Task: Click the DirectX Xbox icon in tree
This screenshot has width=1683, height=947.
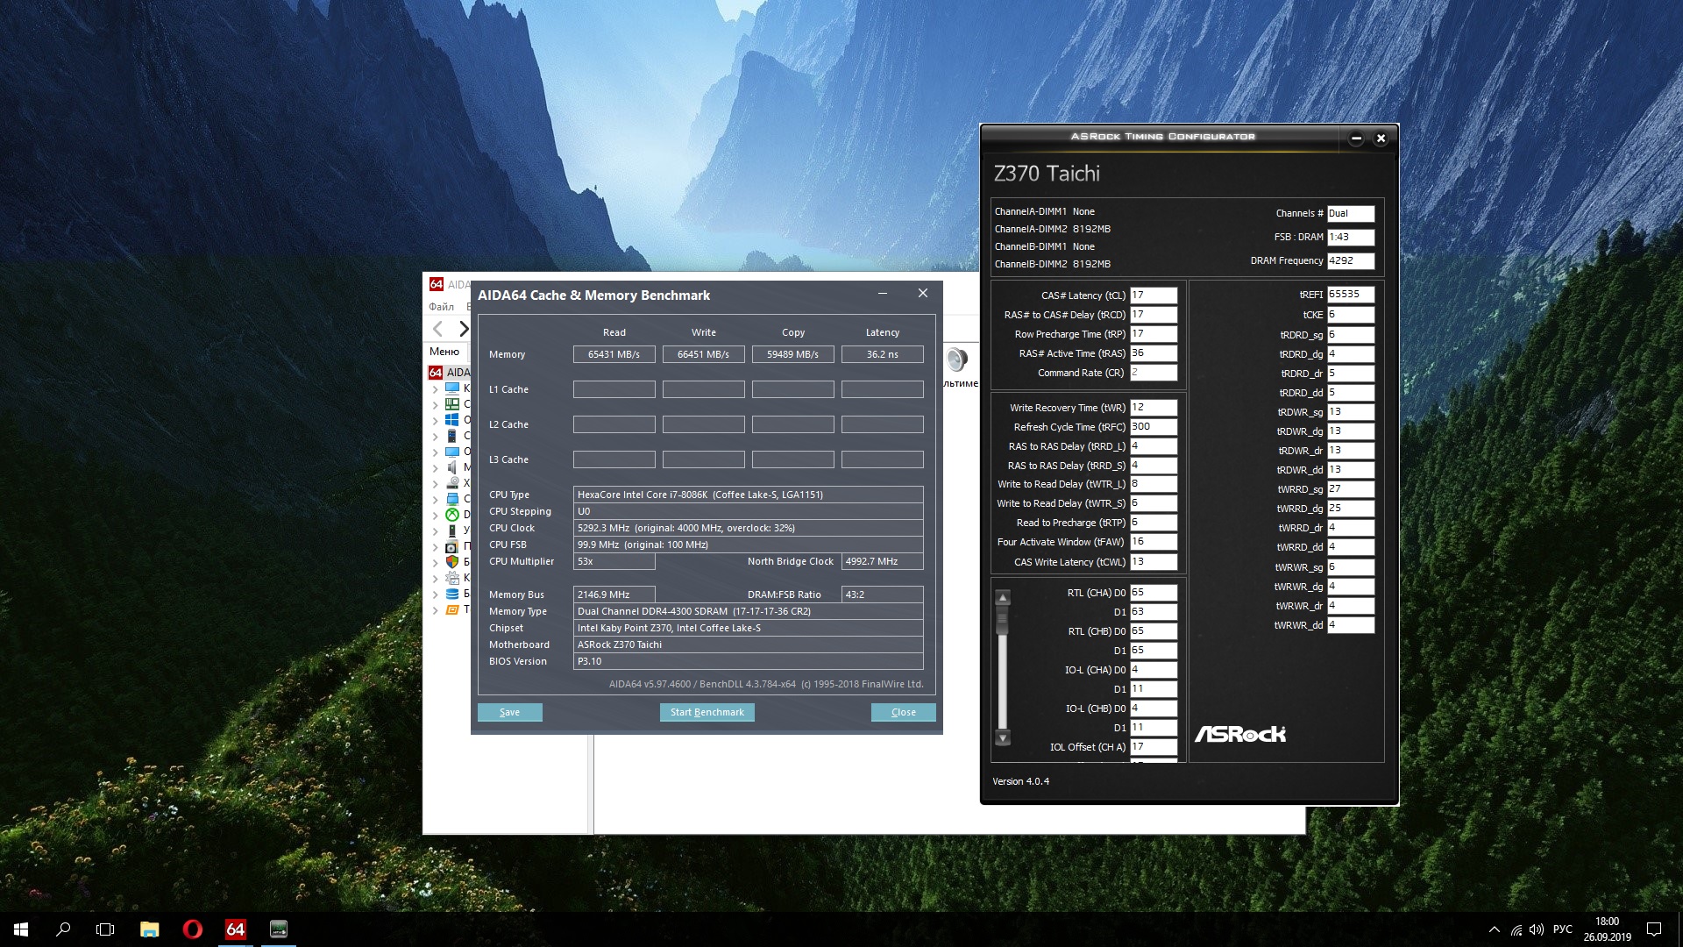Action: 452,515
